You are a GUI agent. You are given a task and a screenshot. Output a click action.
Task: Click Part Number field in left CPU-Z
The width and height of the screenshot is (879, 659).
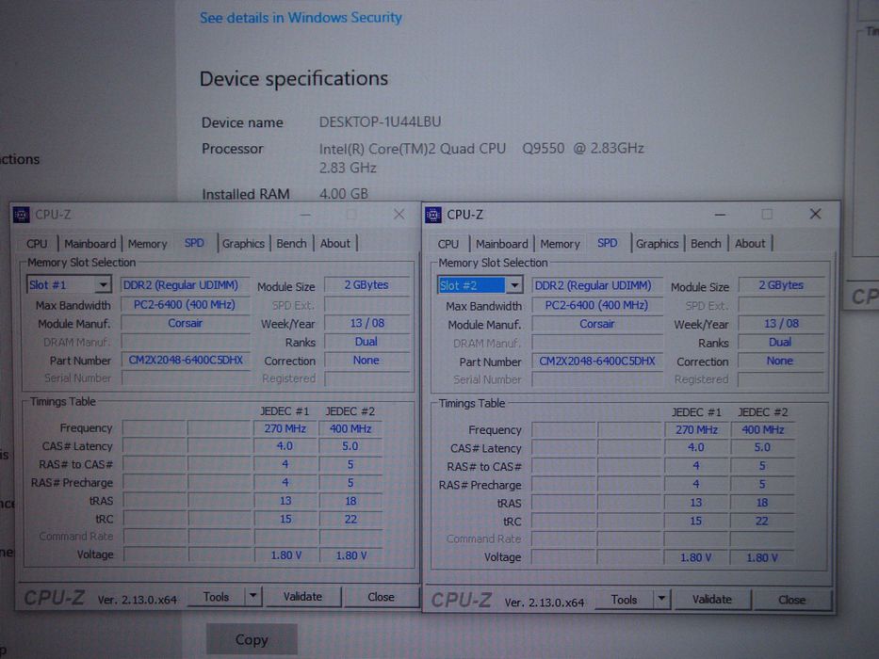coord(186,360)
